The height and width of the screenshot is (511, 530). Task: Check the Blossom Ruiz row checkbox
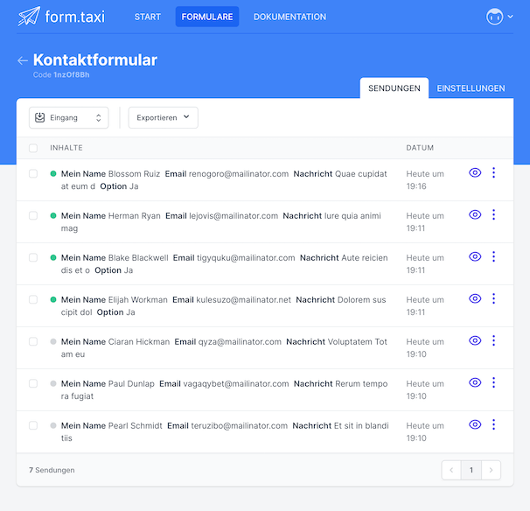(x=33, y=174)
